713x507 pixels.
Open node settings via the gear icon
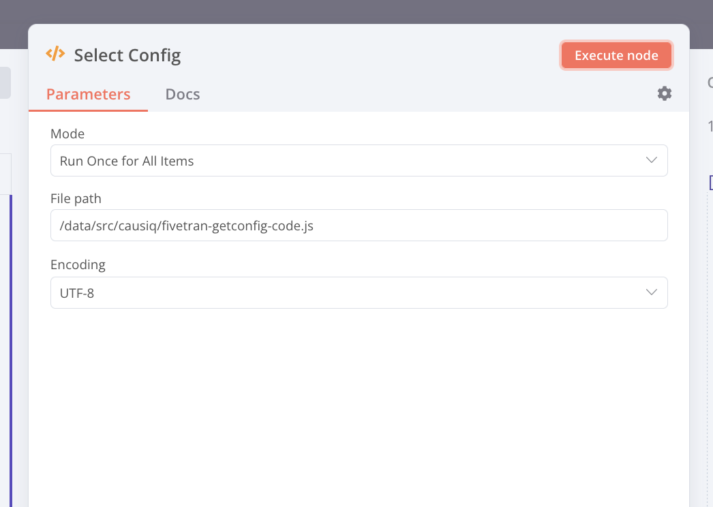[664, 93]
